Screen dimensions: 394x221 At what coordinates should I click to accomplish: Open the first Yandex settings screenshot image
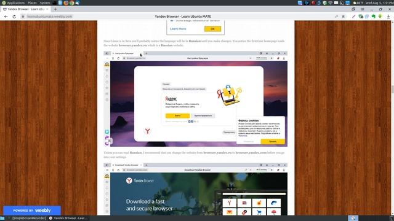(196, 99)
